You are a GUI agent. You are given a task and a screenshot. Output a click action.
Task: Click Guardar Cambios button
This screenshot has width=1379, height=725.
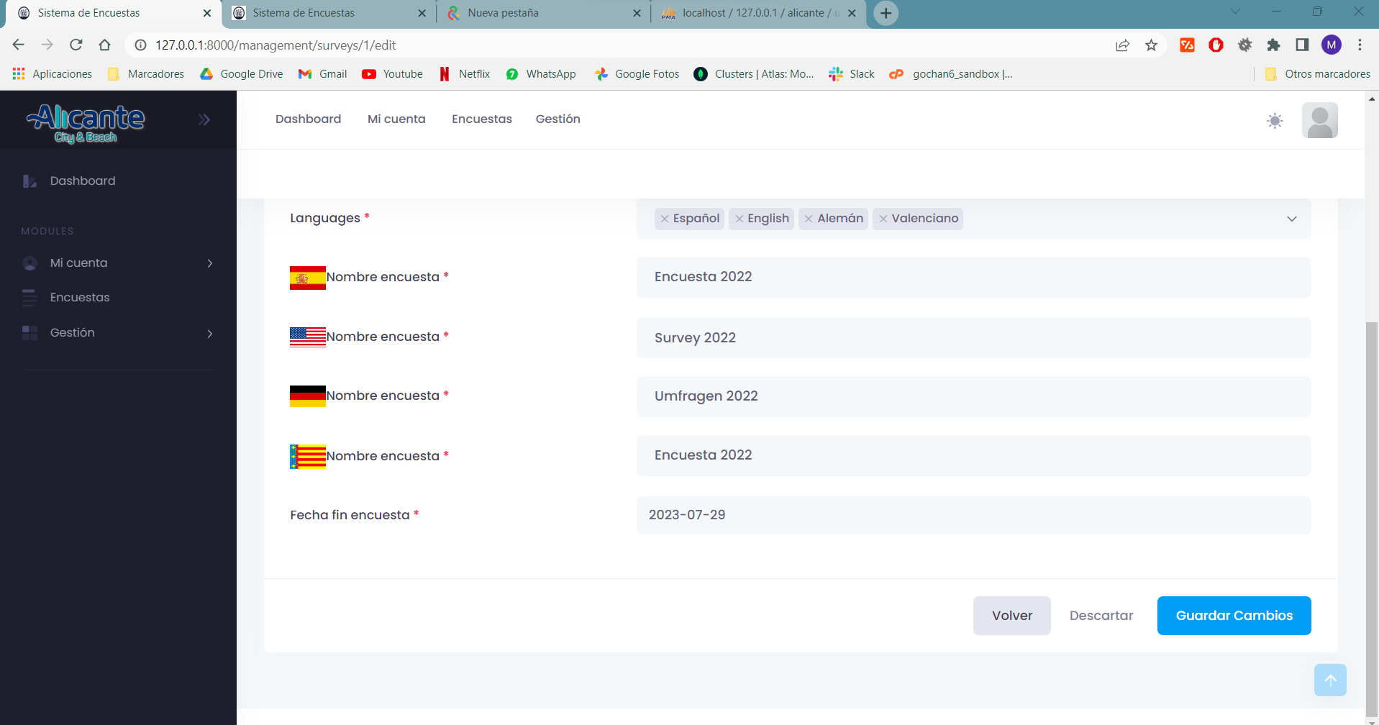[x=1234, y=616]
